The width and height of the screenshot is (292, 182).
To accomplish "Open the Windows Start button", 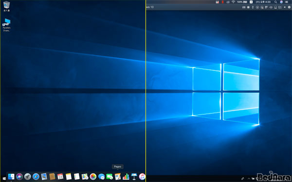I will pos(4,179).
